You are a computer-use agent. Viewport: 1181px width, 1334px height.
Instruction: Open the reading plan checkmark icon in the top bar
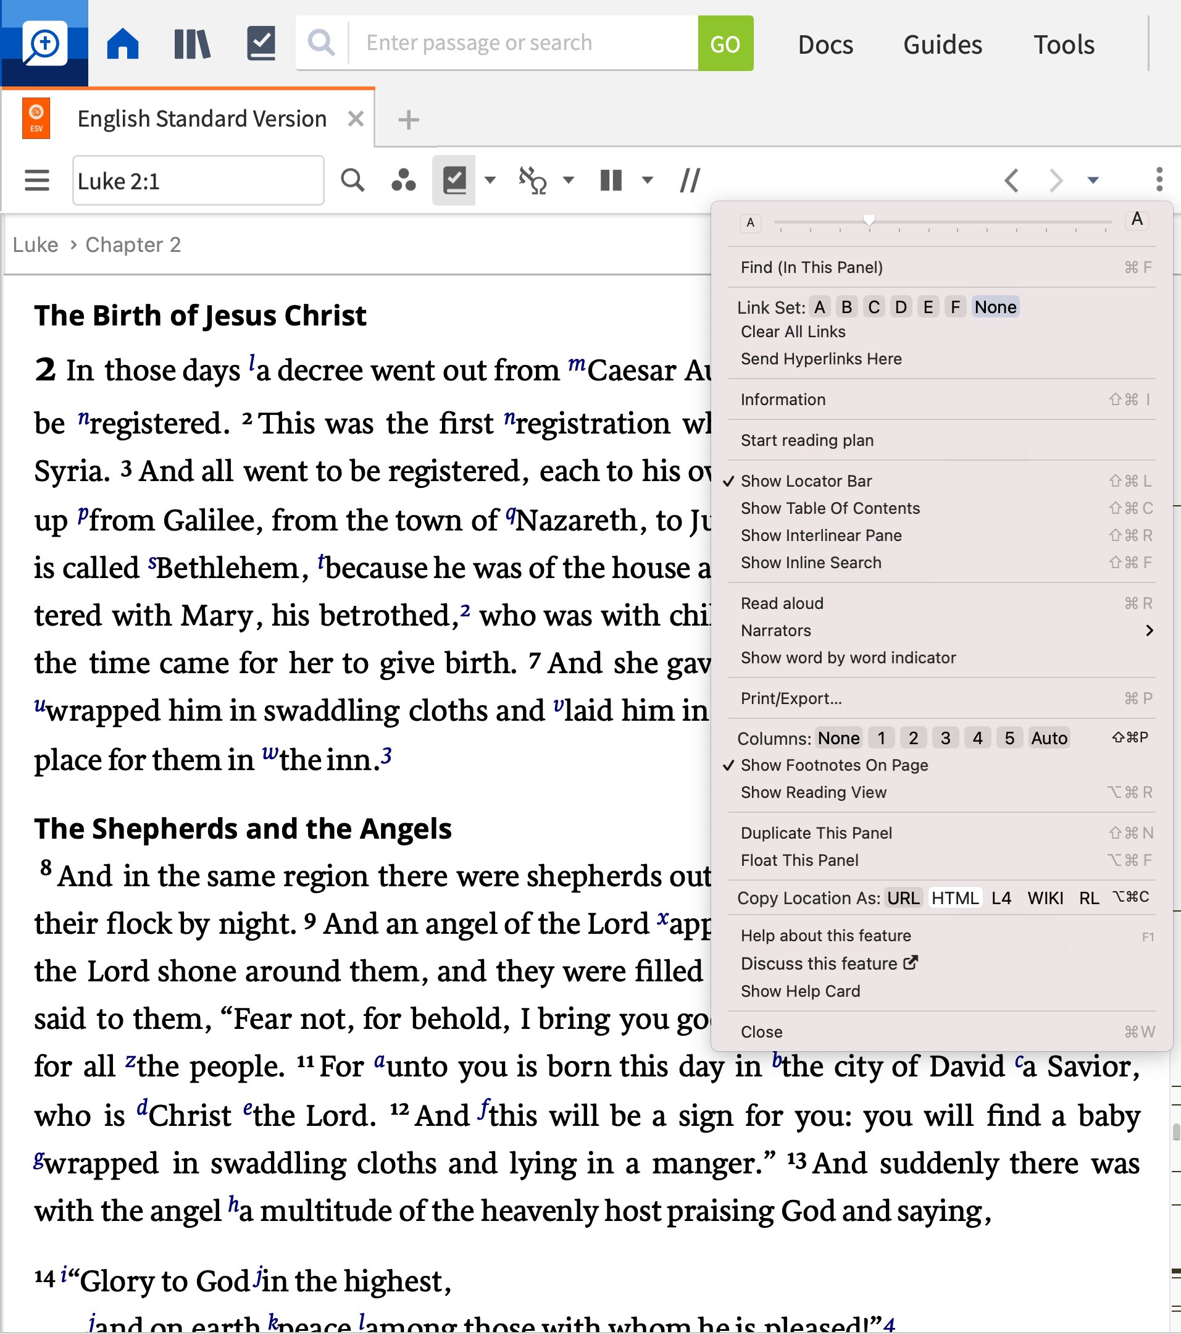[261, 43]
